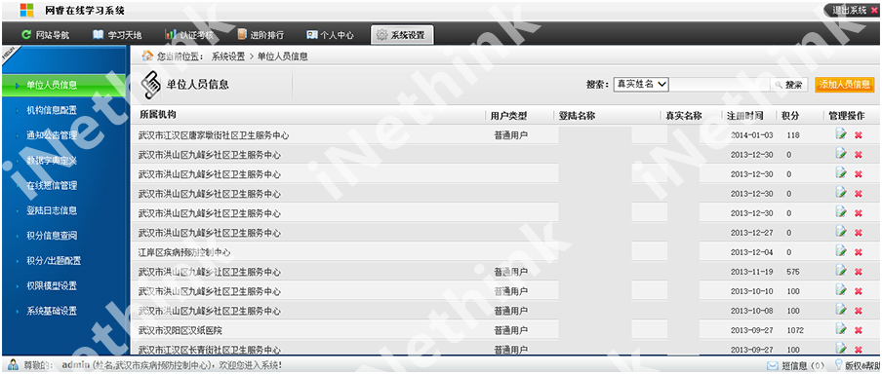Delete the user registered on 2013-10-10
Viewport: 882px width, 374px height.
point(859,291)
